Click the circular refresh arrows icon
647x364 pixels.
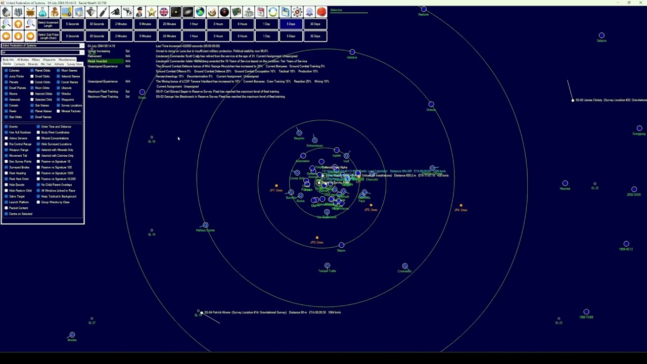point(273,12)
